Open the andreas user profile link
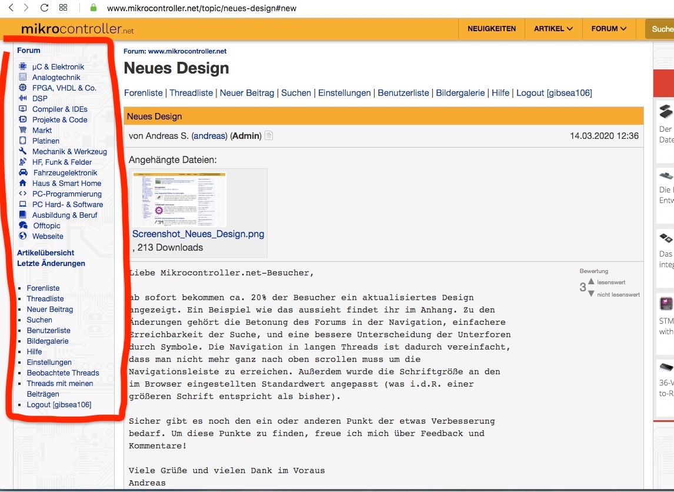674x492 pixels. [x=209, y=136]
